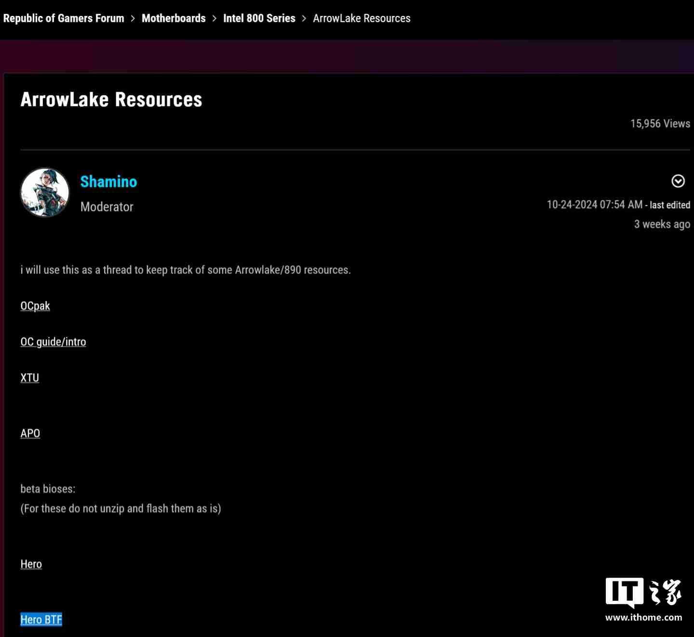694x637 pixels.
Task: Click the chevron after Republic of Gamers Forum
Action: pyautogui.click(x=133, y=18)
